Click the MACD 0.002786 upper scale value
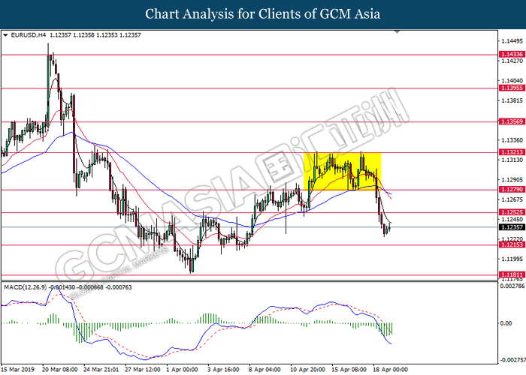 pyautogui.click(x=512, y=286)
